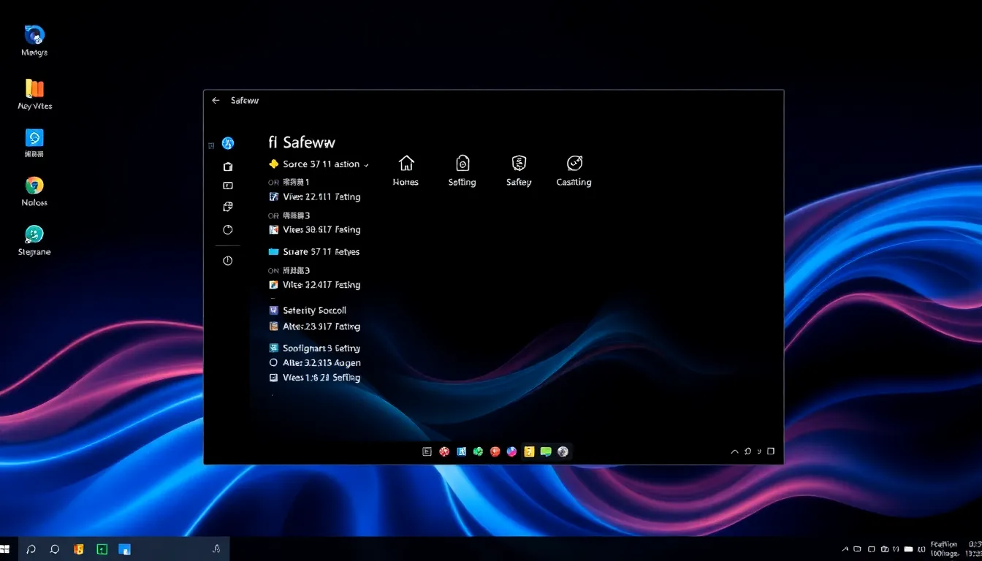Click the Homes house icon
Image resolution: width=982 pixels, height=561 pixels.
(x=406, y=163)
